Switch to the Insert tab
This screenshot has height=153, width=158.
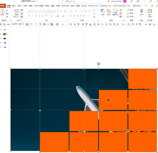pyautogui.click(x=14, y=6)
